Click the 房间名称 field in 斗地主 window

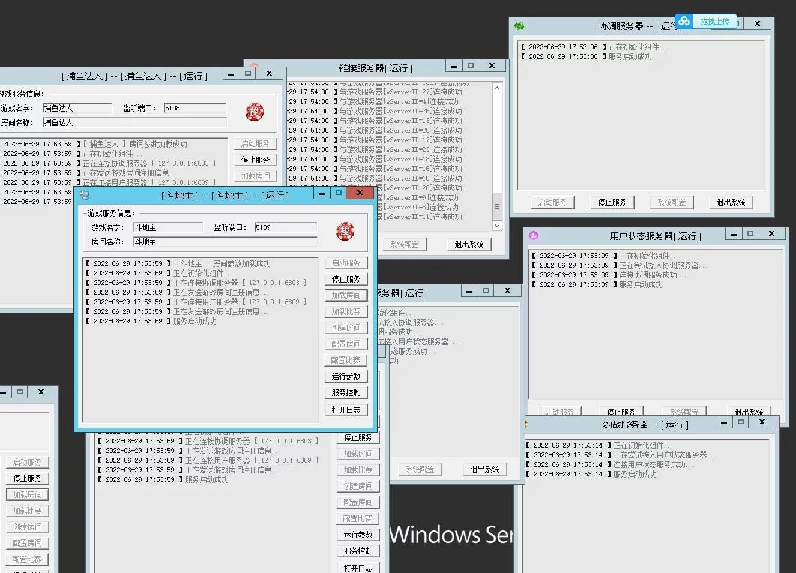(x=225, y=242)
